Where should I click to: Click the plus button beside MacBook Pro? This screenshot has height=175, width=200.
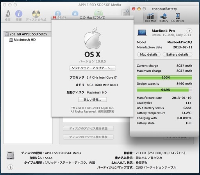click(189, 31)
